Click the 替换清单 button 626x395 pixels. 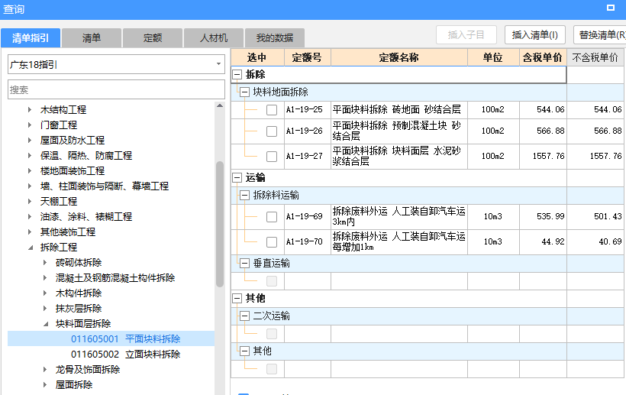pos(601,34)
